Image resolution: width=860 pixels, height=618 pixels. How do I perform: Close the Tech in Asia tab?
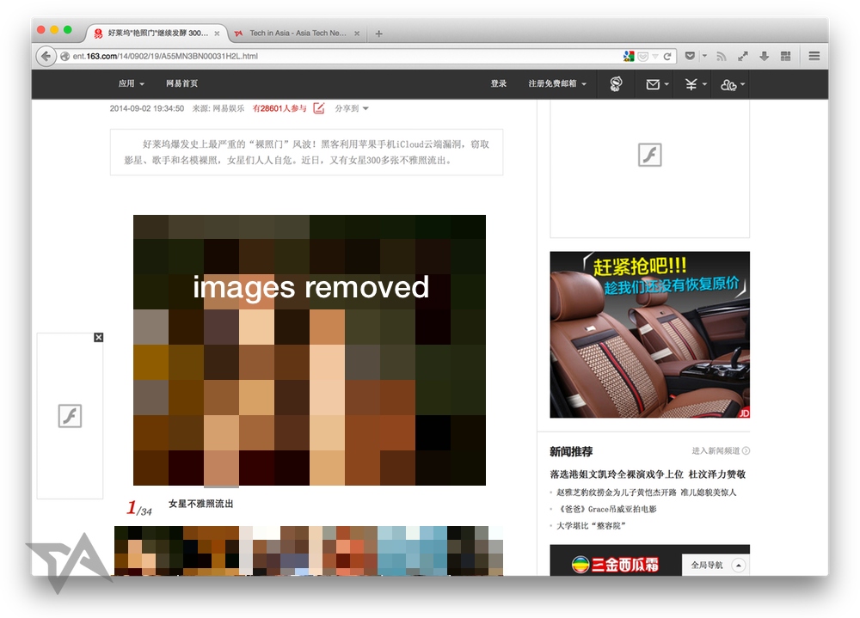coord(357,34)
